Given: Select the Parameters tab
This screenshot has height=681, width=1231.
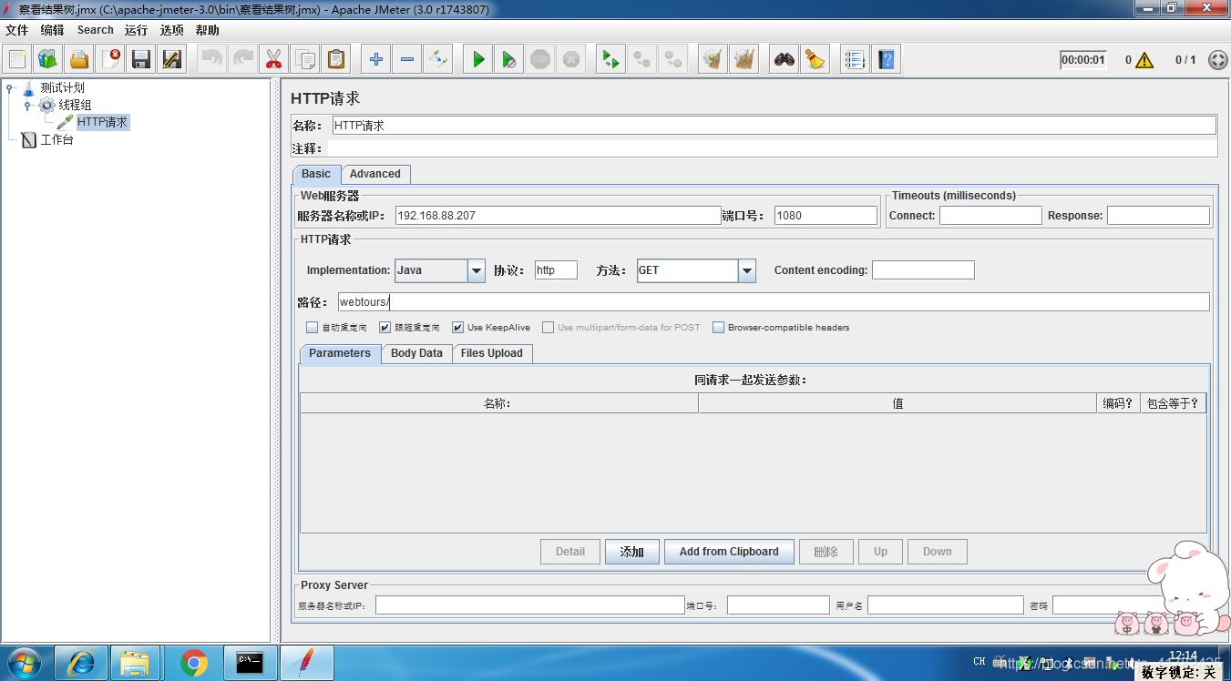Looking at the screenshot, I should point(340,353).
